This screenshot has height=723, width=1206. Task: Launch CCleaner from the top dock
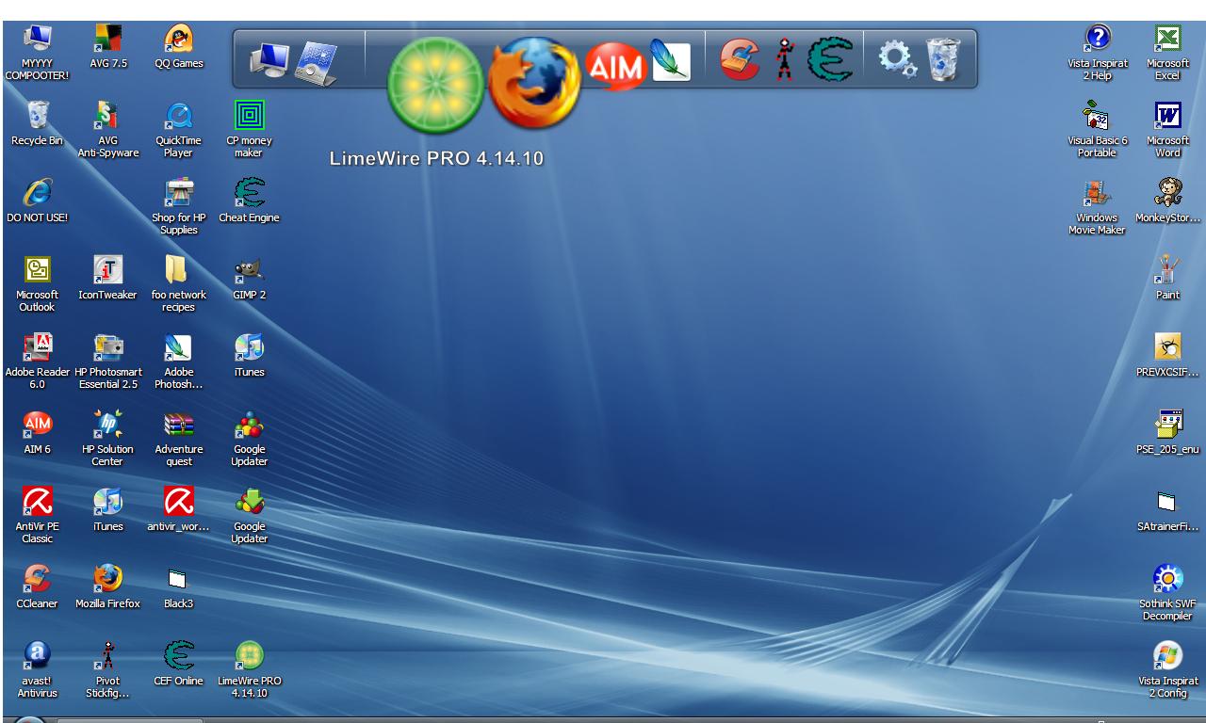[742, 59]
